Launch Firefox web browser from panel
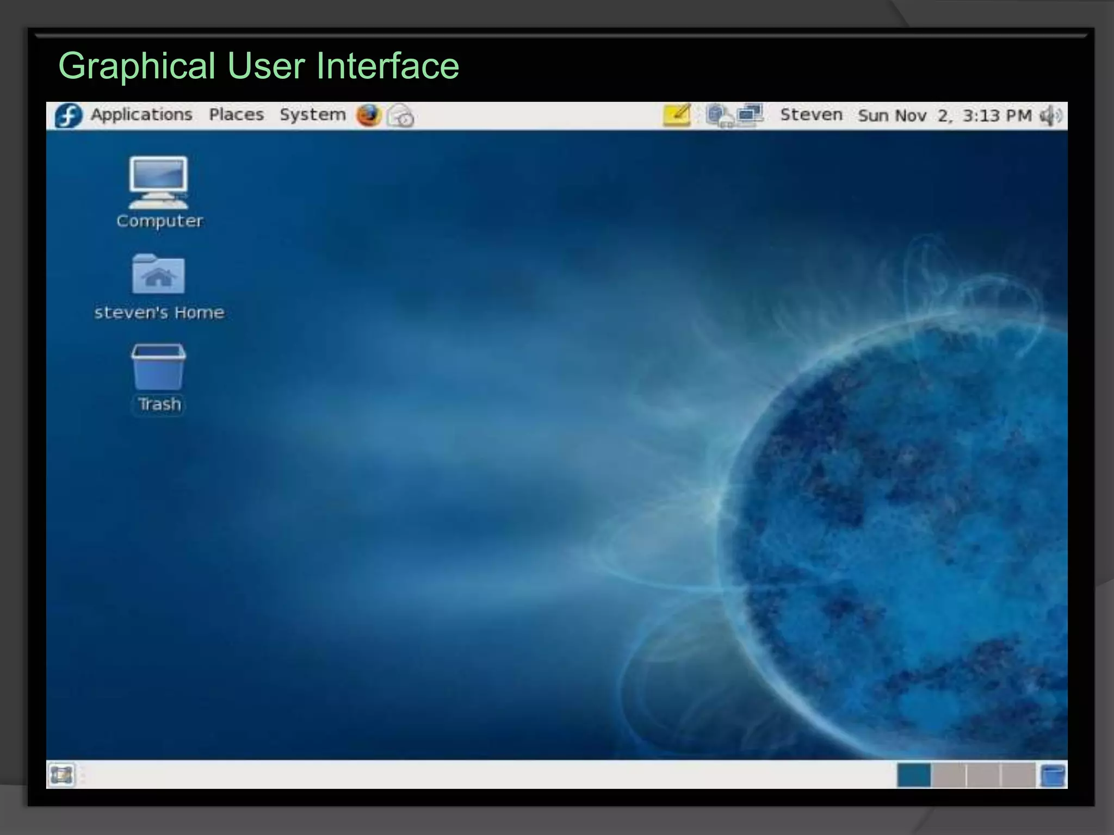 point(369,115)
